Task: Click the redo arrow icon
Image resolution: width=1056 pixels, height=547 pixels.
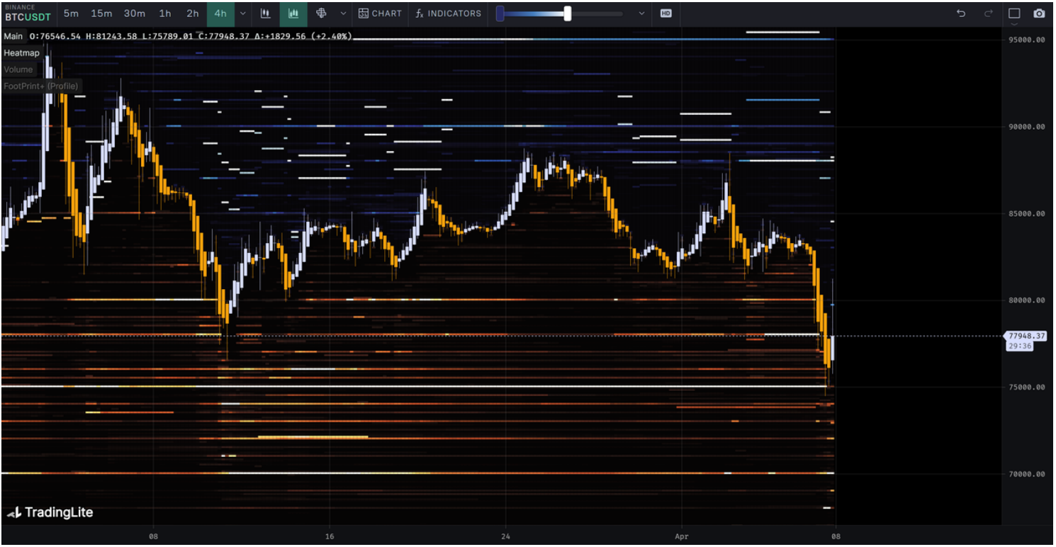Action: tap(989, 13)
